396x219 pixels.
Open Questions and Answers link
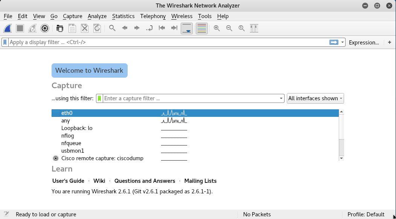[145, 181]
